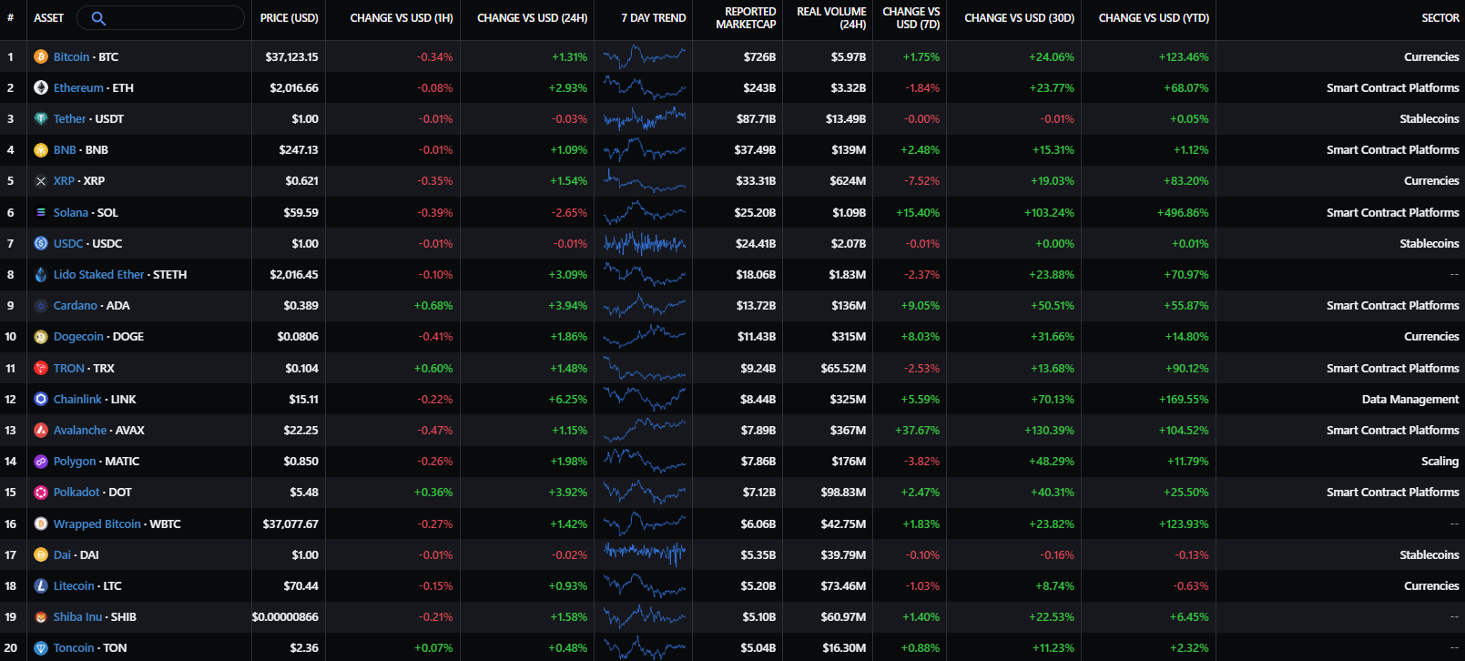The height and width of the screenshot is (661, 1465).
Task: View Bitcoin 7 day trend sparkline
Action: coord(645,57)
